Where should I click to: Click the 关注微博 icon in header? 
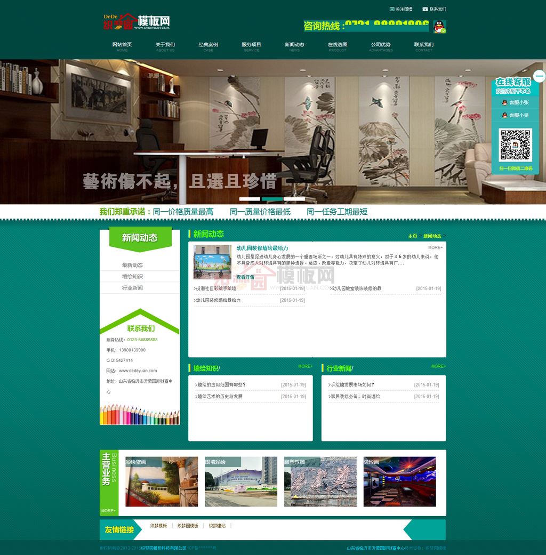pyautogui.click(x=392, y=9)
